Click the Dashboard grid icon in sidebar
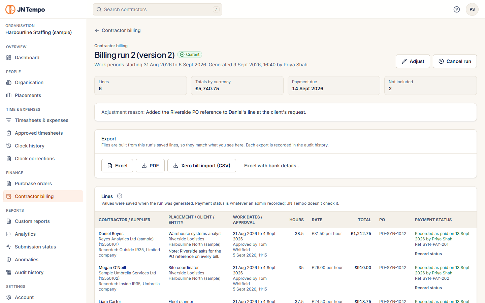The width and height of the screenshot is (485, 303). click(9, 58)
